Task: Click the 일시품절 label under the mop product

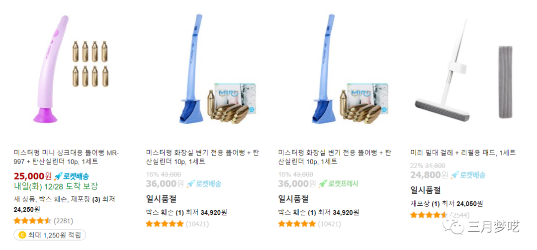Action: pos(425,190)
